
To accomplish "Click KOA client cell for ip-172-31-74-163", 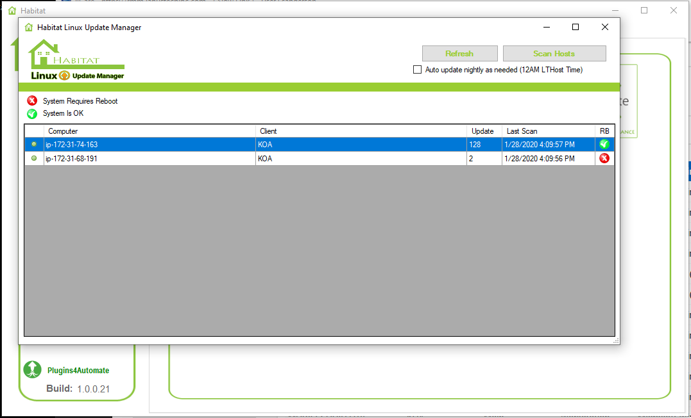I will pyautogui.click(x=361, y=144).
